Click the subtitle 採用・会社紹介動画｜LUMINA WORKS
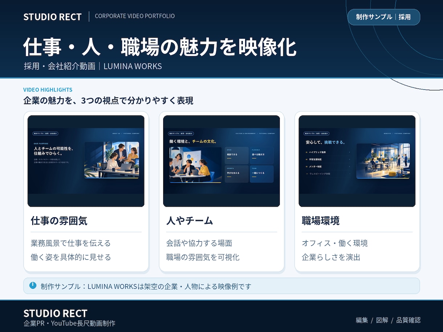This screenshot has height=332, width=443. pos(93,66)
